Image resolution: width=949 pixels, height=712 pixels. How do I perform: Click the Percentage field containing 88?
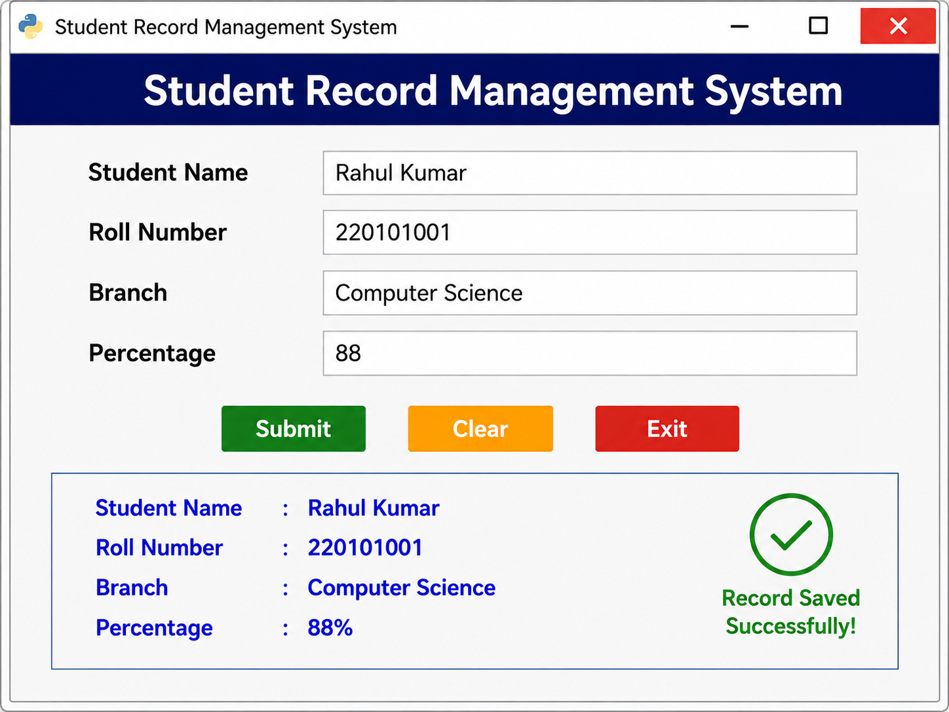(x=590, y=353)
